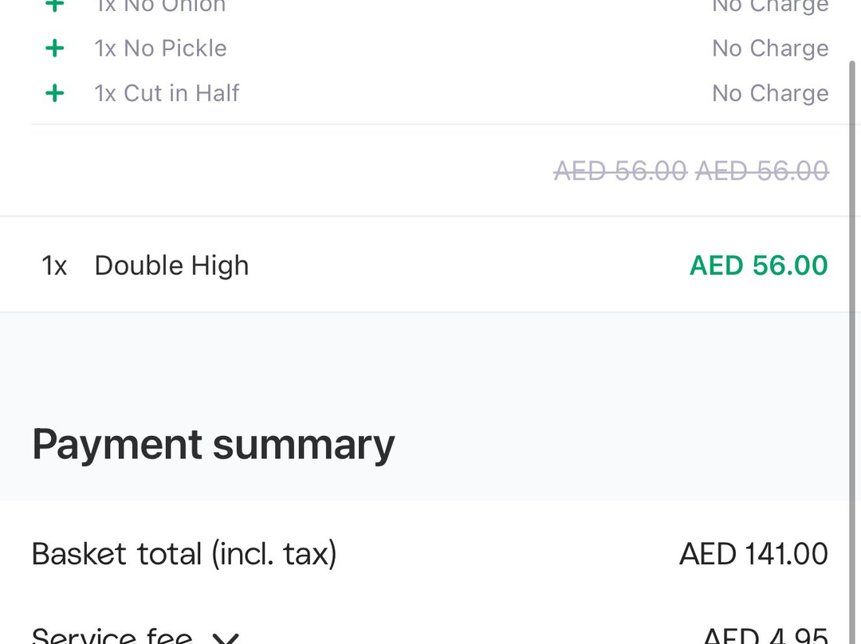Select the 1x No Onion modifier text

160,6
